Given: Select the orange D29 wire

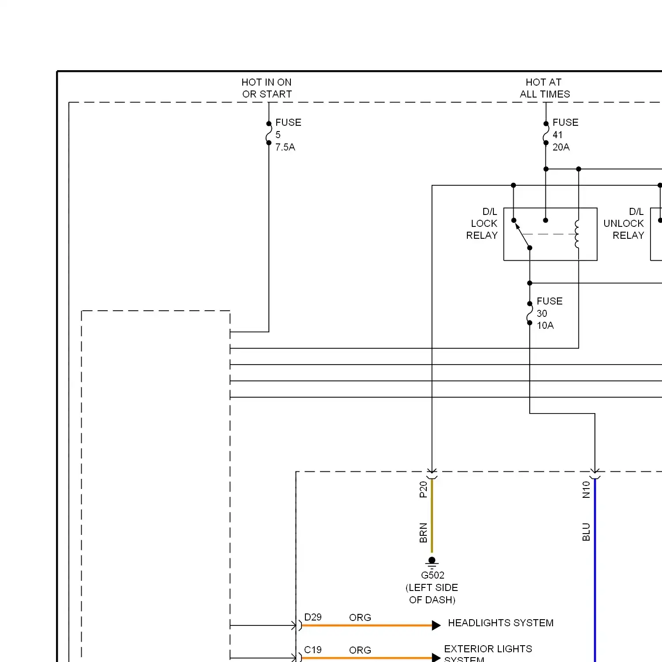Looking at the screenshot, I should (367, 625).
